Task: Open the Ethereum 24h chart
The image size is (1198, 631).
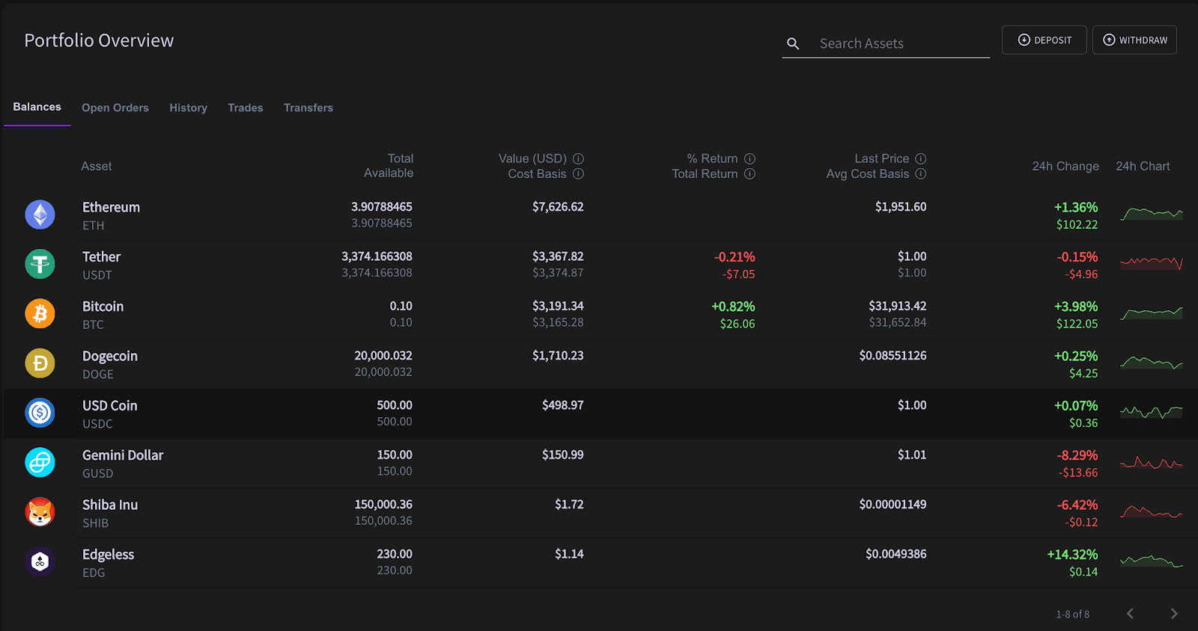Action: 1152,215
